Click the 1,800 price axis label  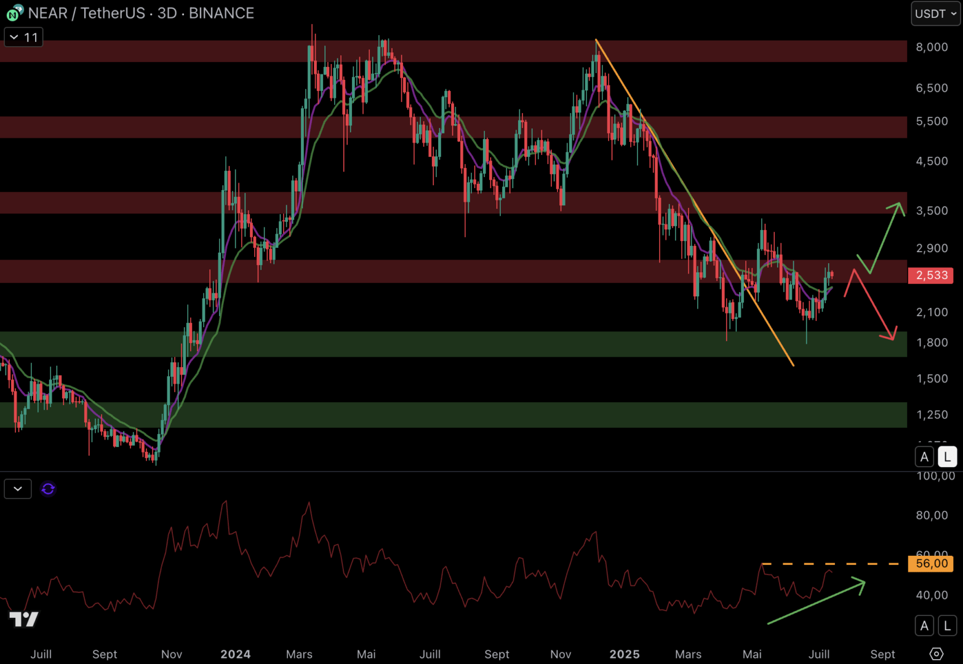tap(932, 342)
